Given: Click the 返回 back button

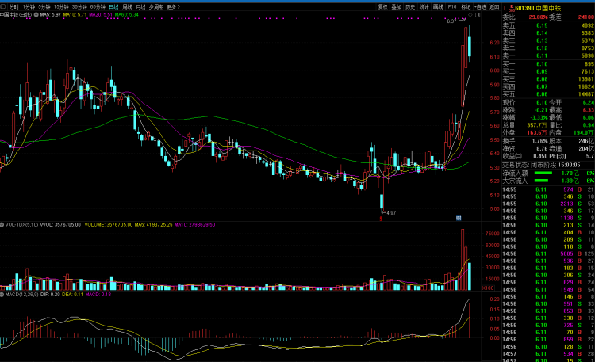Looking at the screenshot, I should pos(494,6).
